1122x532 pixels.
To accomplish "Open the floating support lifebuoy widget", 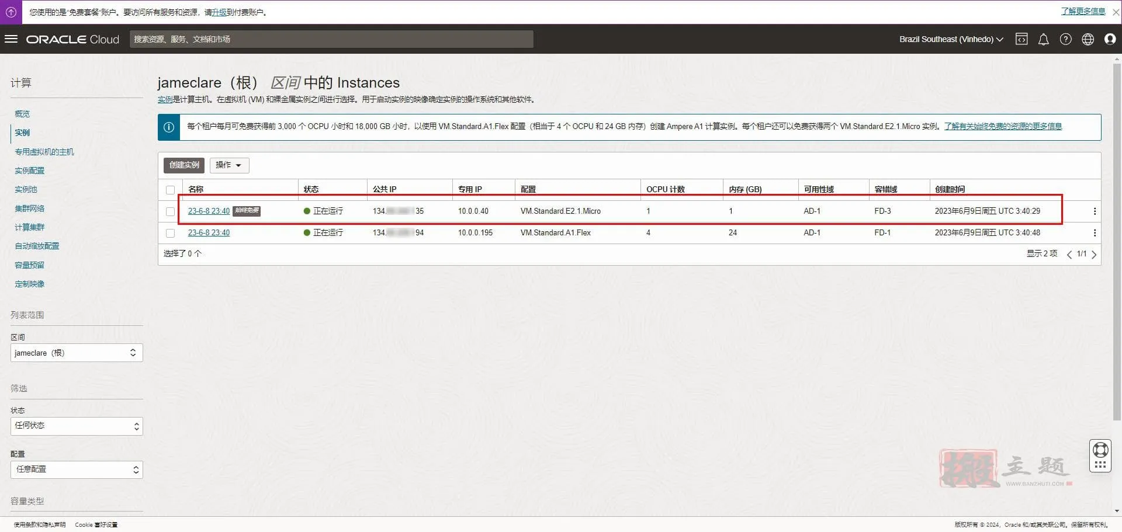I will (x=1100, y=455).
